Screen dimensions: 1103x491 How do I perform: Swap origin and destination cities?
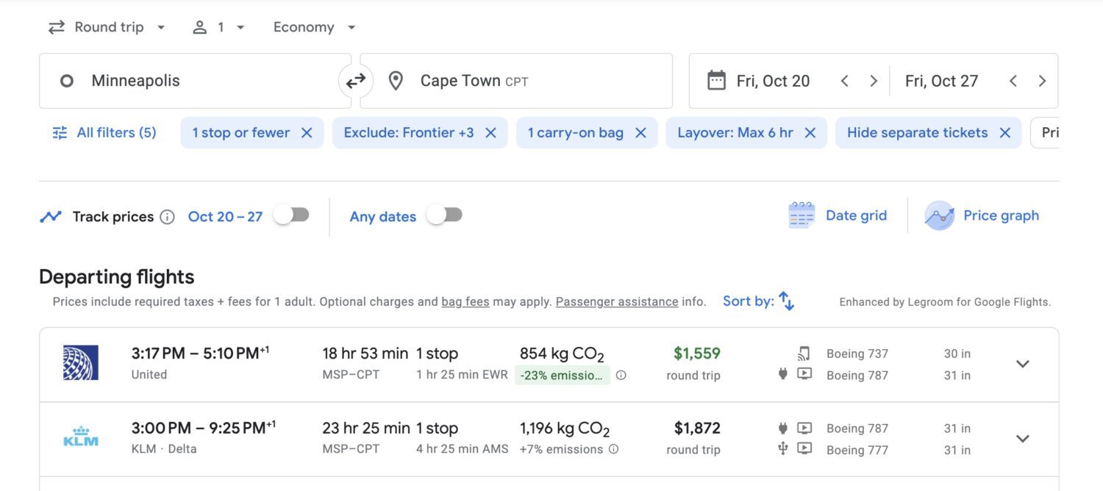click(356, 81)
